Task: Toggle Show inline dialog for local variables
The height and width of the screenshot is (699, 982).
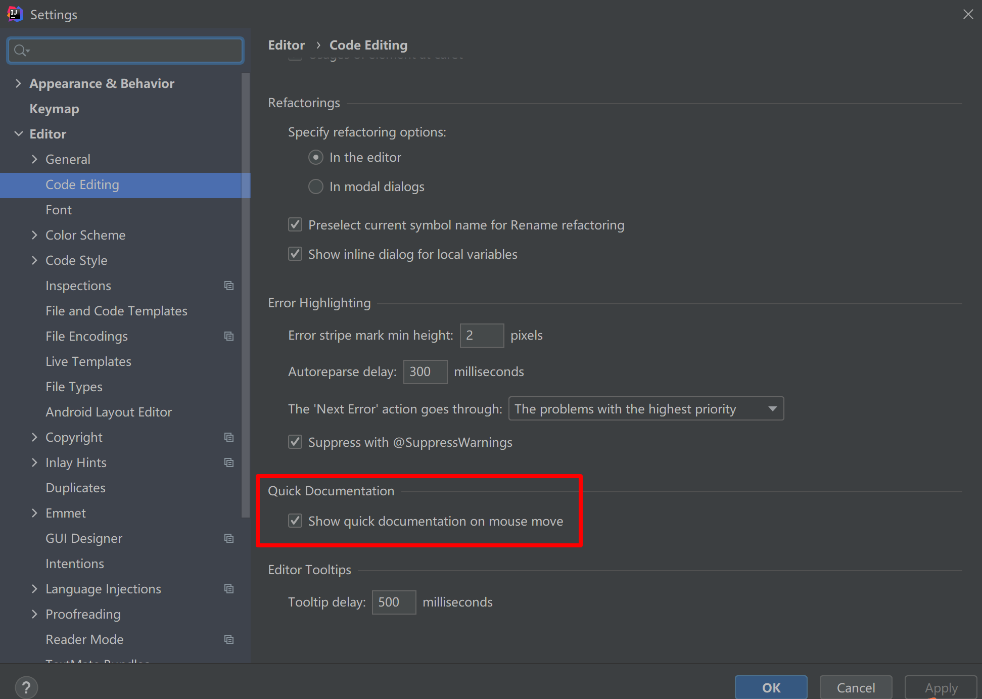Action: point(295,254)
